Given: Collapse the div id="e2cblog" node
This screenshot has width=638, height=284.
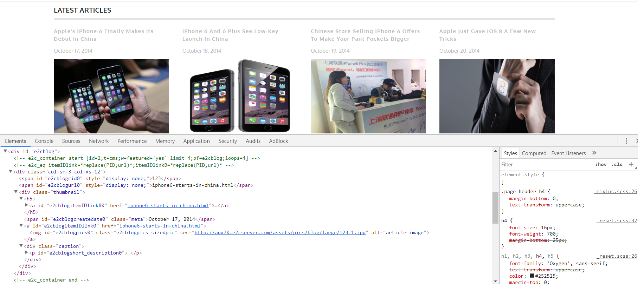Looking at the screenshot, I should (x=5, y=151).
